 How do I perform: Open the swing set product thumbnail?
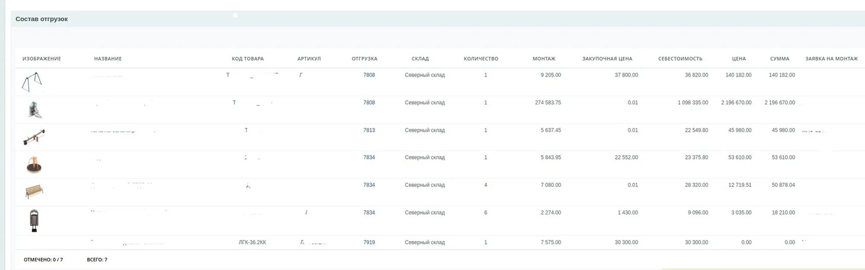pyautogui.click(x=32, y=81)
